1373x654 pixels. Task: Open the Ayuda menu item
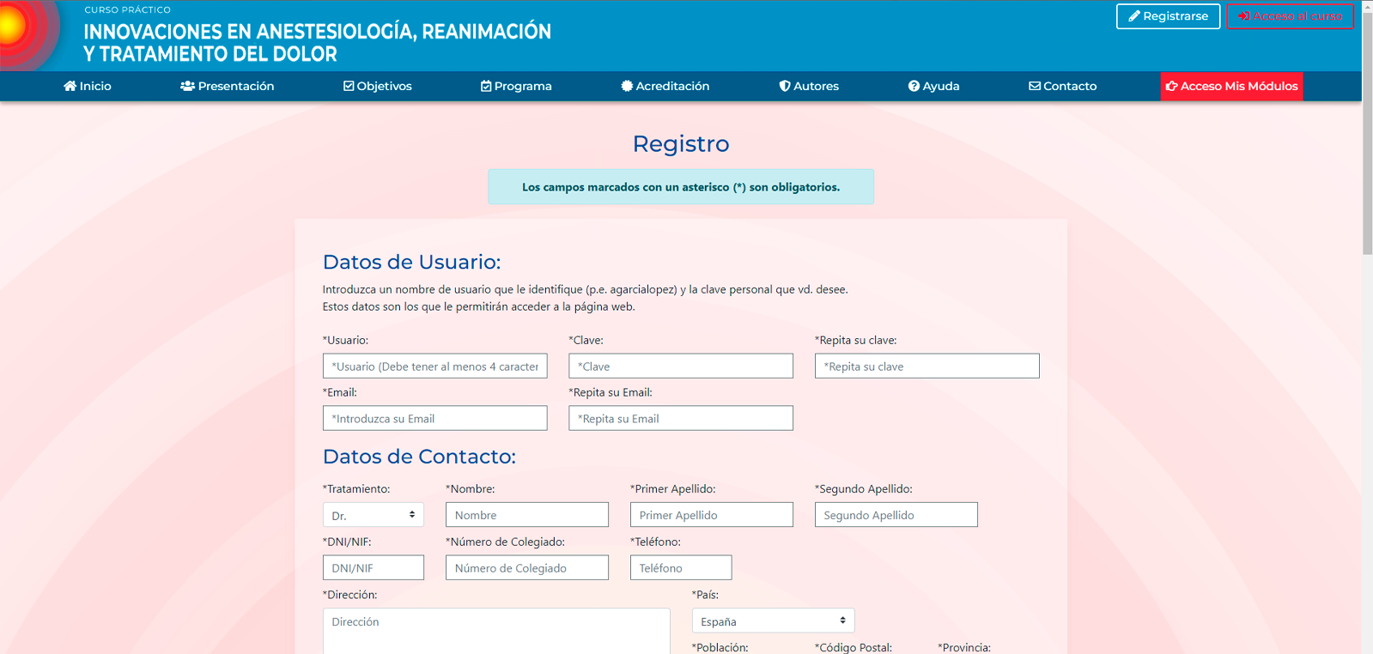click(x=934, y=86)
